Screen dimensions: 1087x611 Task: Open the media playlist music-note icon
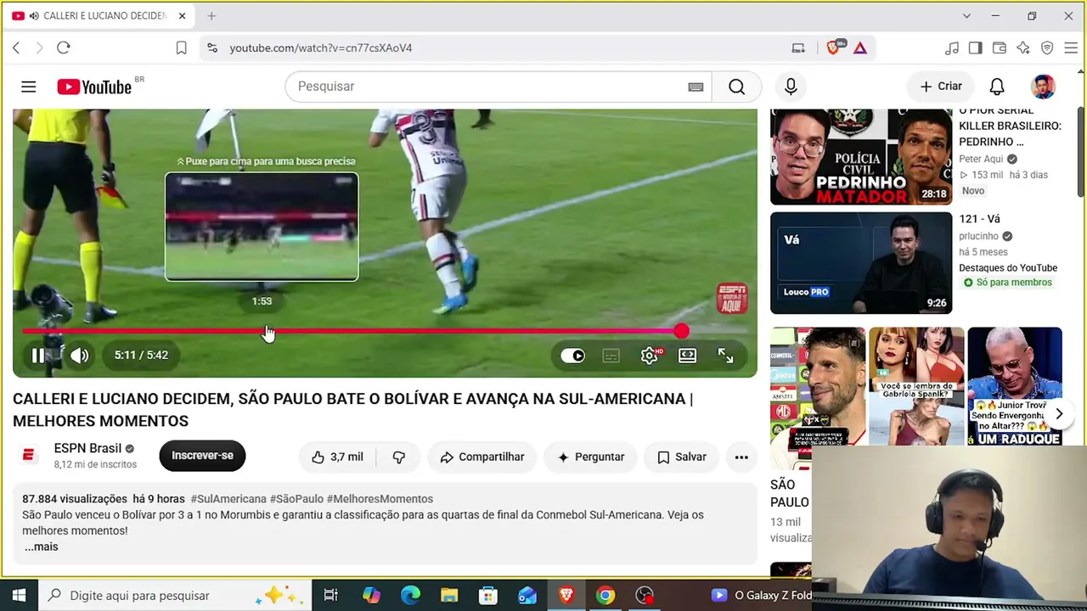(952, 48)
